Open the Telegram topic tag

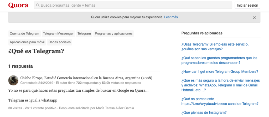point(84,33)
